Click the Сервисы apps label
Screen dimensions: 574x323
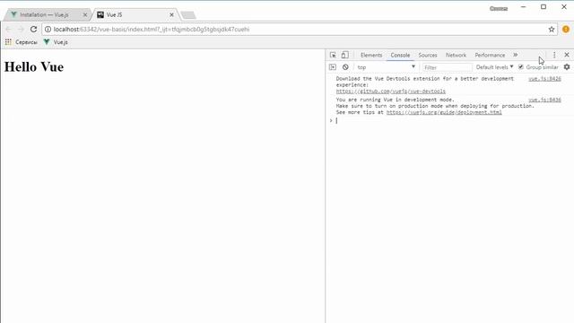(x=26, y=42)
